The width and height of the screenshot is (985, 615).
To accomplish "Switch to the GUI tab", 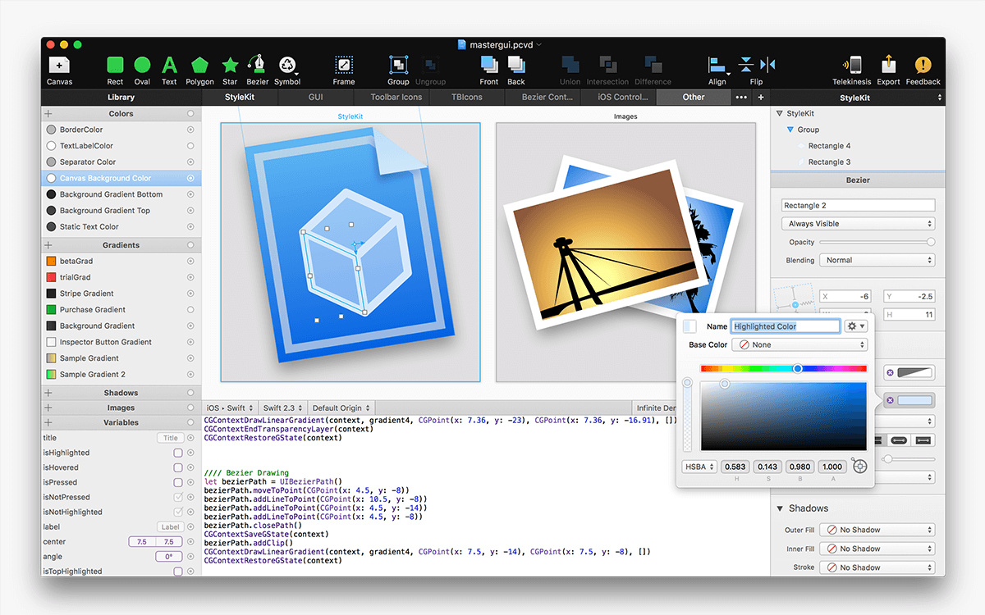I will [315, 97].
